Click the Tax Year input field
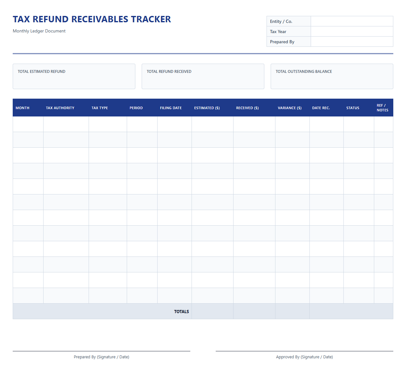Viewport: 406px width, 372px height. pos(352,32)
